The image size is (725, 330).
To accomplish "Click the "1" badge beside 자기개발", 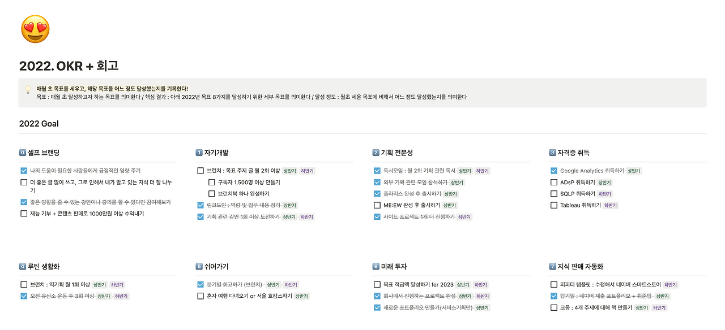I will click(x=200, y=151).
